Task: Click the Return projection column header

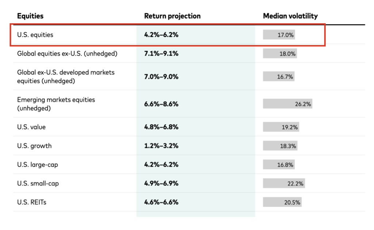Action: tap(172, 16)
